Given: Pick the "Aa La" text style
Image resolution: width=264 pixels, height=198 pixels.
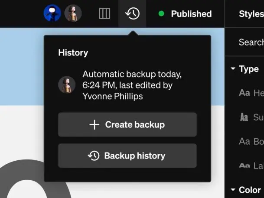Looking at the screenshot, I should tap(251, 166).
